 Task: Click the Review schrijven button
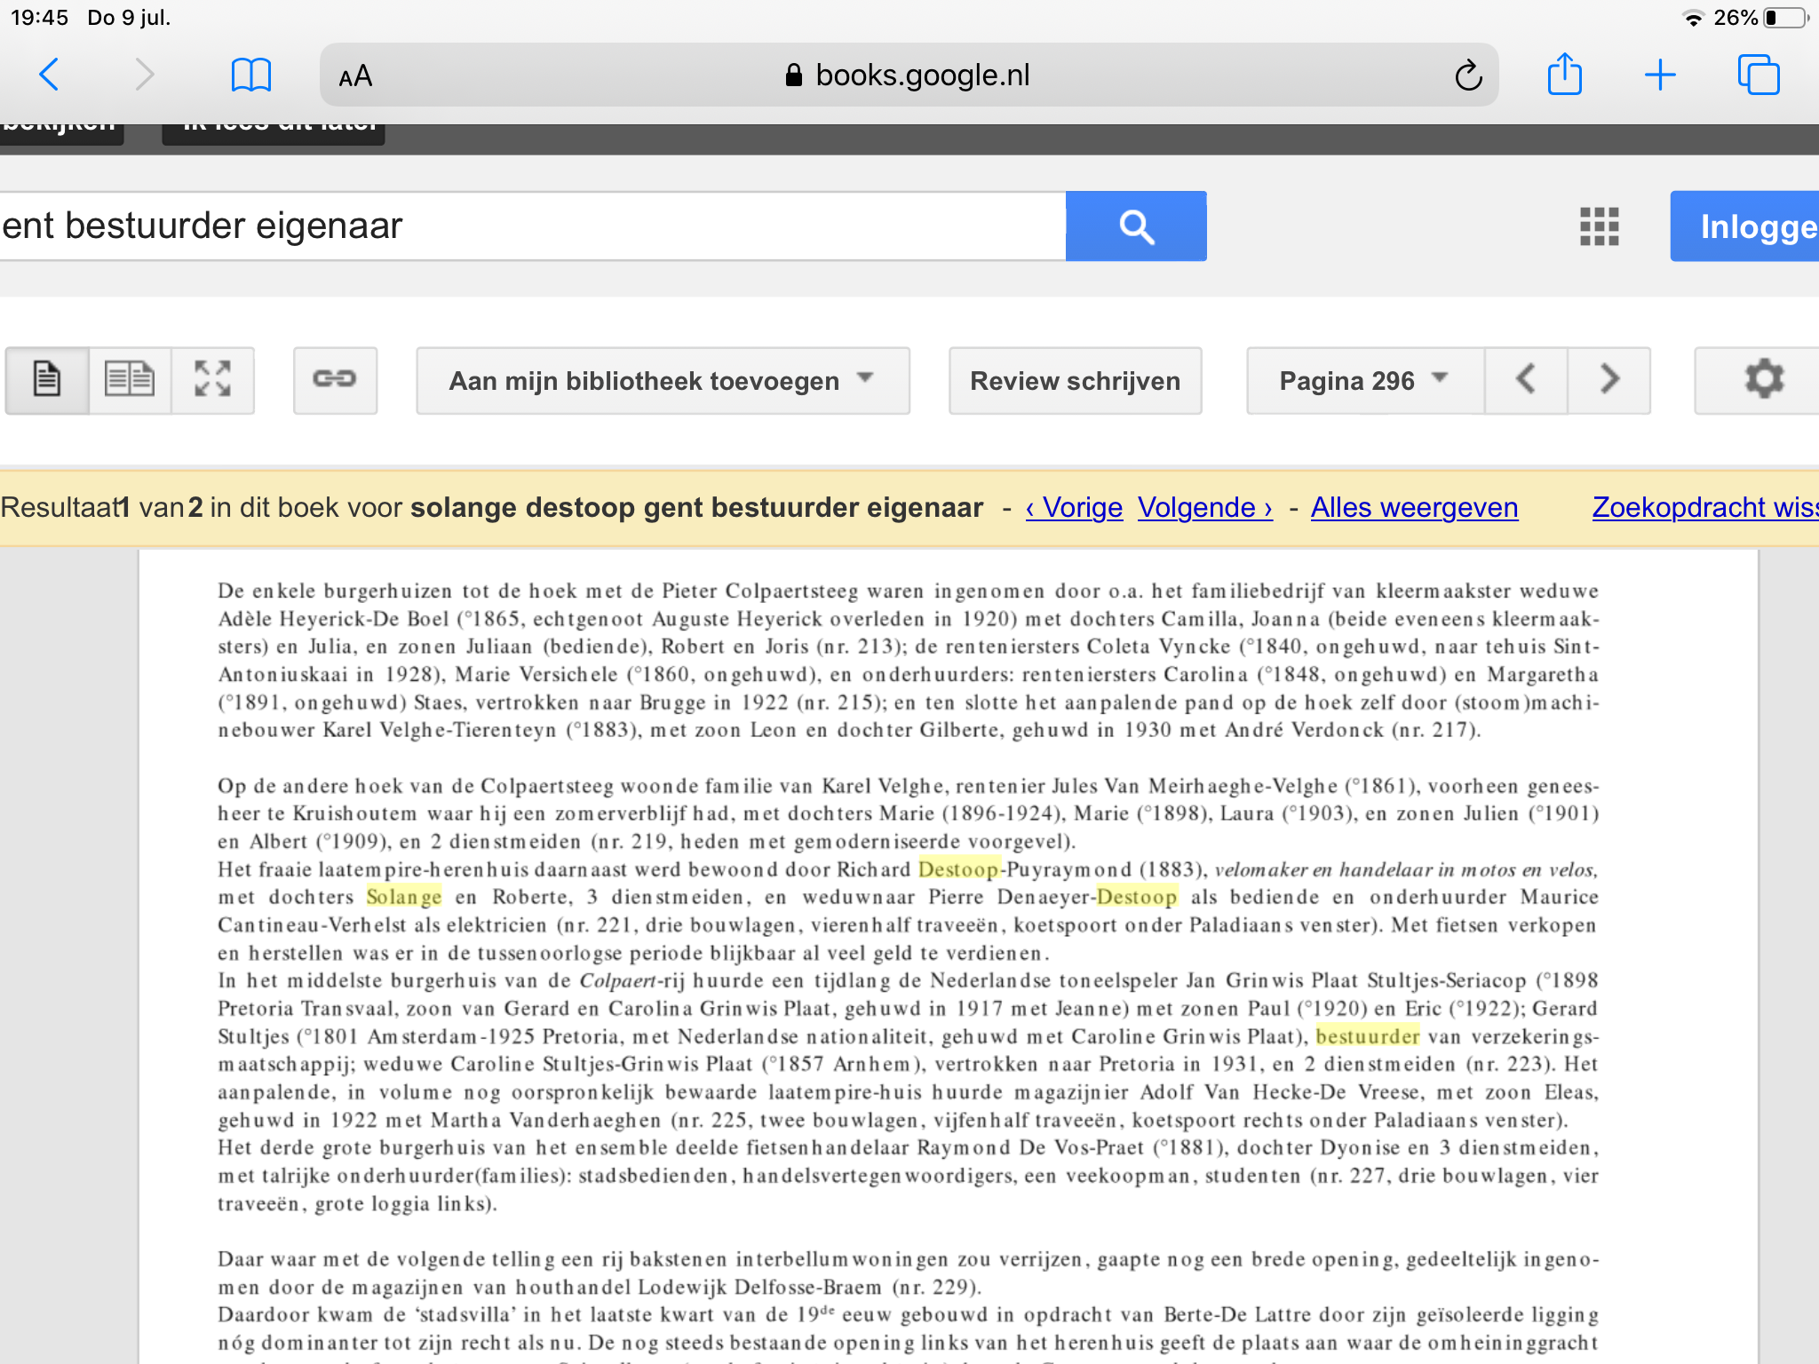(1075, 381)
